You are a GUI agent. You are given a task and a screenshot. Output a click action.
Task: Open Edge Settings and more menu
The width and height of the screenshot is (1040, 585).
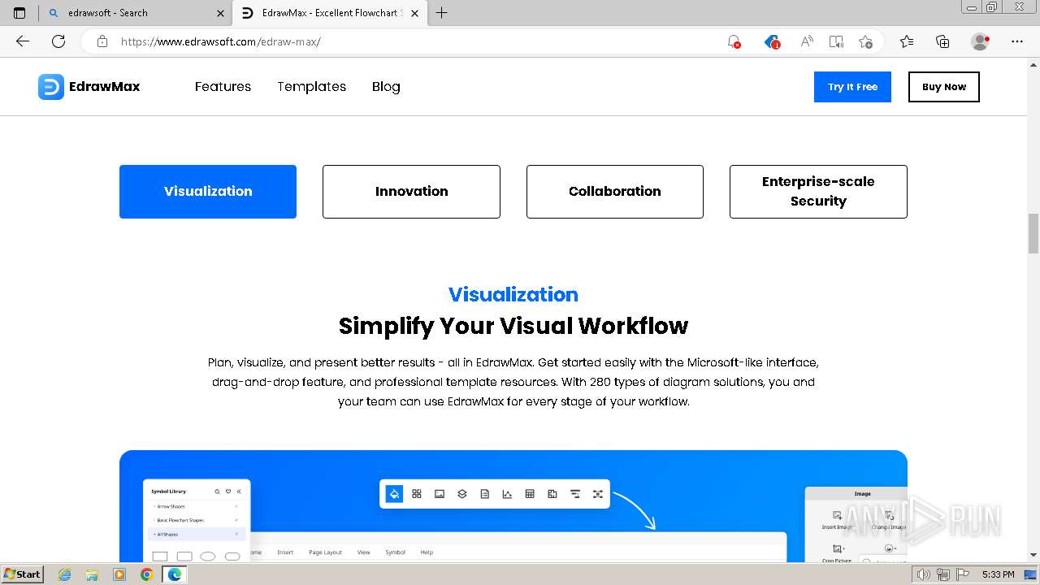[x=1017, y=41]
